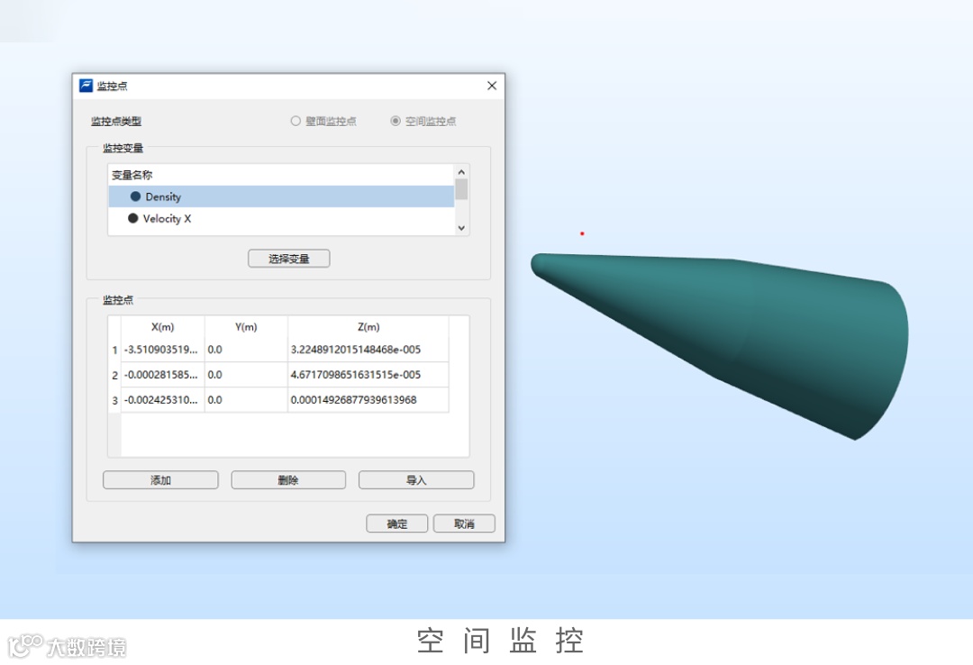Click Y cell 0.0 in row 1

click(x=246, y=350)
